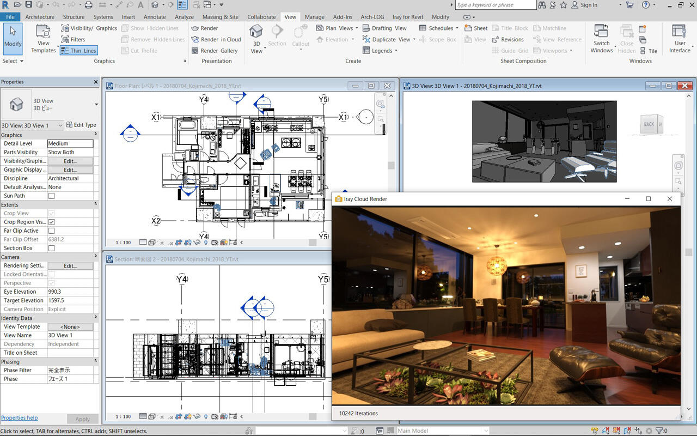Open the 3D View type selector dropdown
Viewport: 697px width, 436px height.
96,104
